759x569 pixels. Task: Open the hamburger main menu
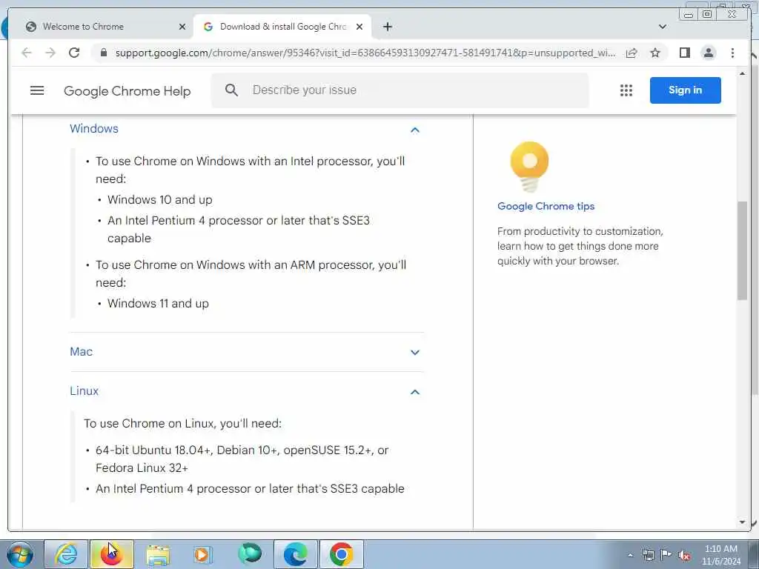37,90
